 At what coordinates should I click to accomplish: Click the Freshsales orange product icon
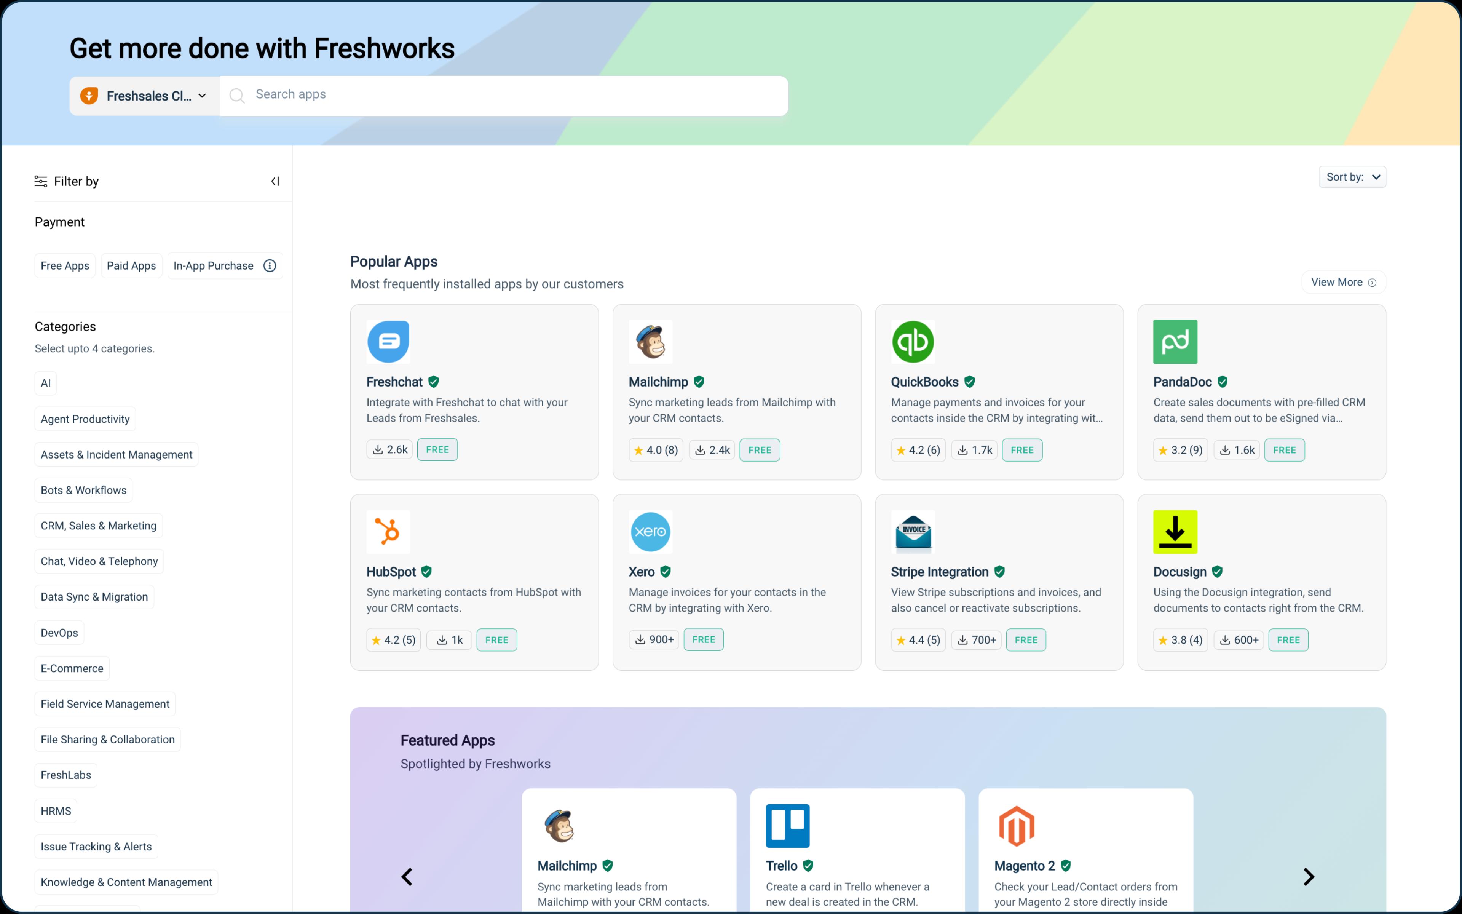89,96
